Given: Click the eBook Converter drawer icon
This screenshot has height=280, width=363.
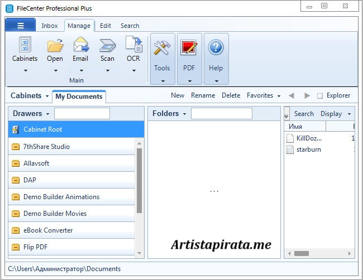Looking at the screenshot, I should pos(16,230).
